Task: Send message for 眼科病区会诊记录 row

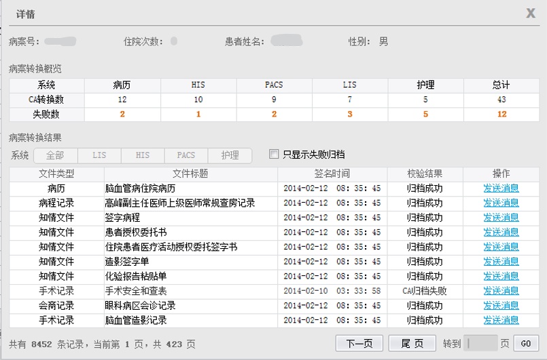Action: [501, 305]
